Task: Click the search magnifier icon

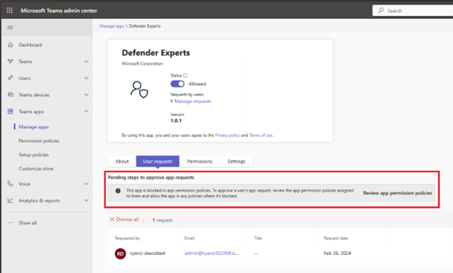Action: (381, 11)
